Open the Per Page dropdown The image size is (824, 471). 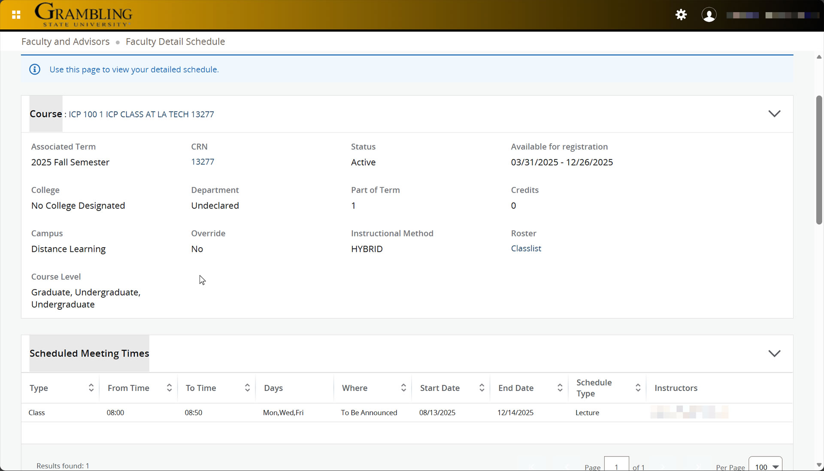click(765, 467)
